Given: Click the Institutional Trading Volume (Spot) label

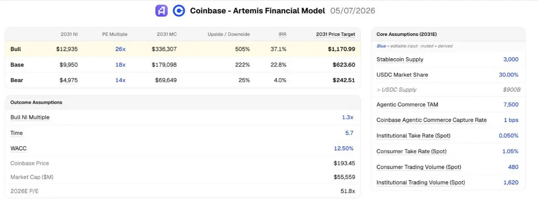Looking at the screenshot, I should pyautogui.click(x=421, y=182).
